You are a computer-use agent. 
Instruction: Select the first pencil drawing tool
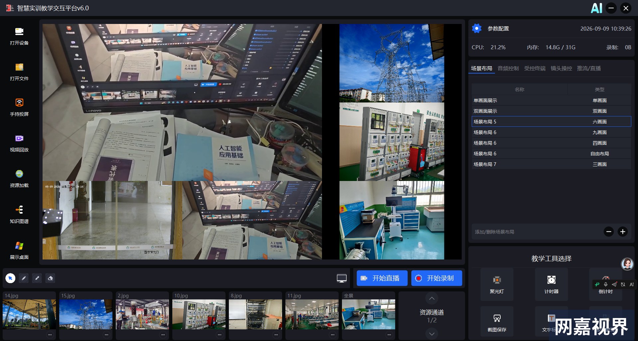[x=24, y=278]
